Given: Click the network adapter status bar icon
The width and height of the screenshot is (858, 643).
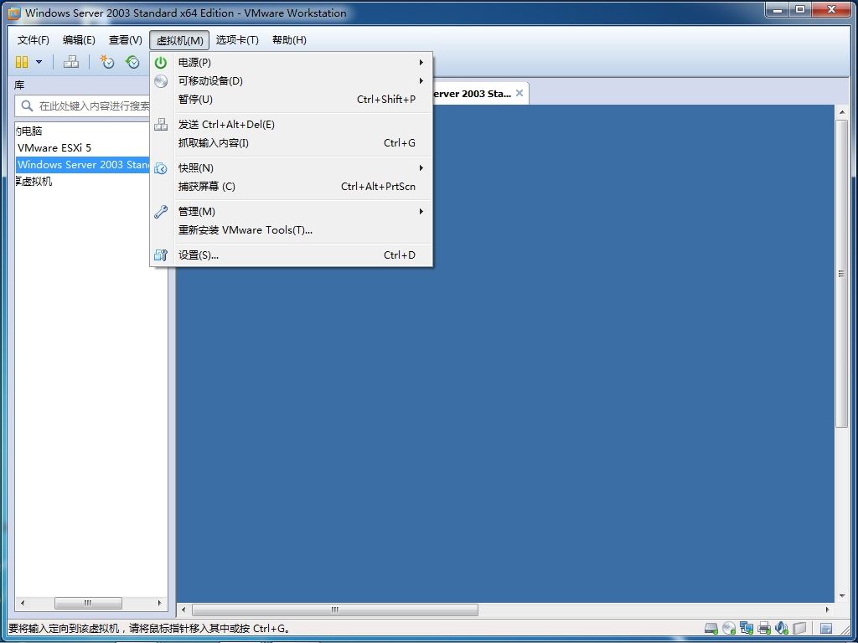Looking at the screenshot, I should tap(747, 628).
